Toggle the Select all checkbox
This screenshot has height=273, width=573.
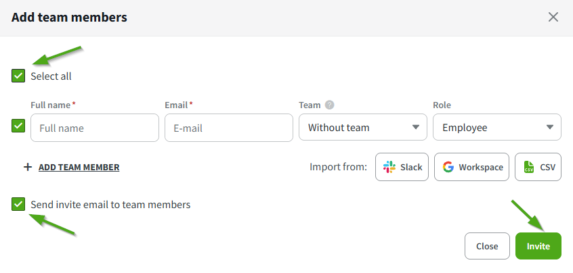[x=18, y=76]
